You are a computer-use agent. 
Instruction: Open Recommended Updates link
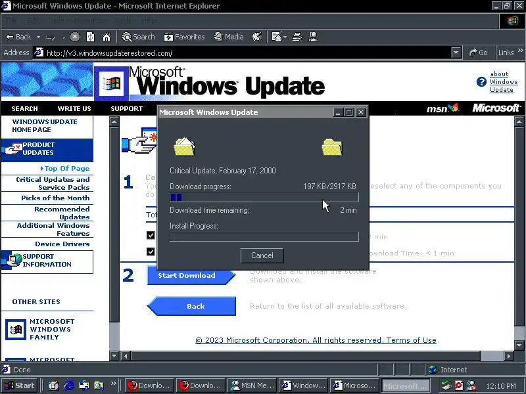pos(62,213)
